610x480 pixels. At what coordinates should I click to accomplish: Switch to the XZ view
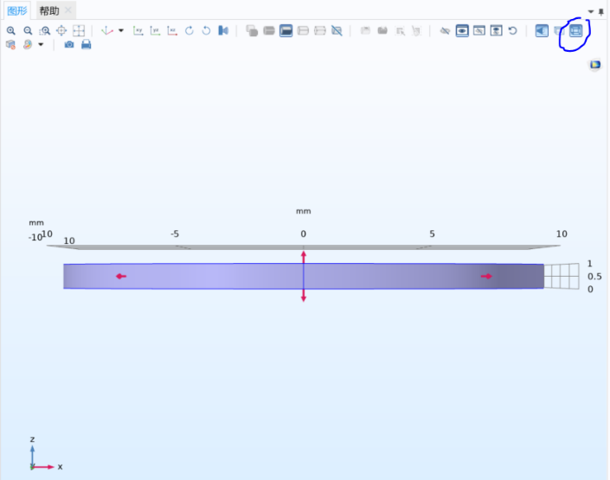(x=172, y=31)
